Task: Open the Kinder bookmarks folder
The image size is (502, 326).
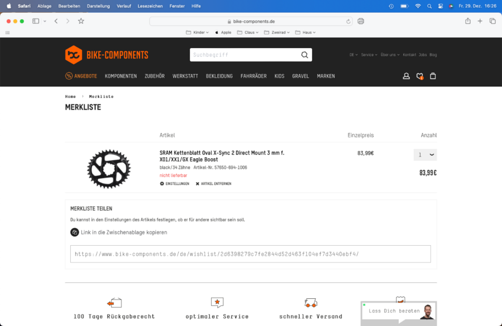Action: click(196, 32)
